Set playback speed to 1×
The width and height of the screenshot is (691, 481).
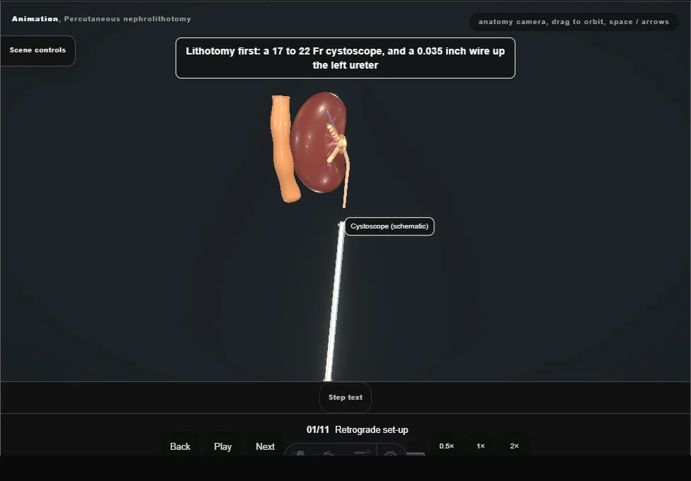pos(480,446)
